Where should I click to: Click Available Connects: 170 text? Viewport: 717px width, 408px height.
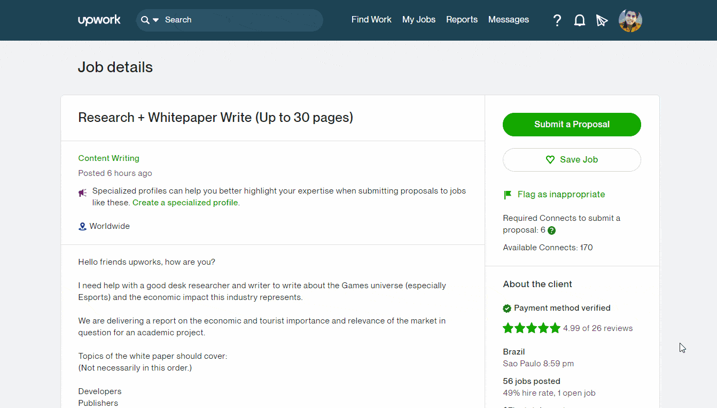(548, 248)
